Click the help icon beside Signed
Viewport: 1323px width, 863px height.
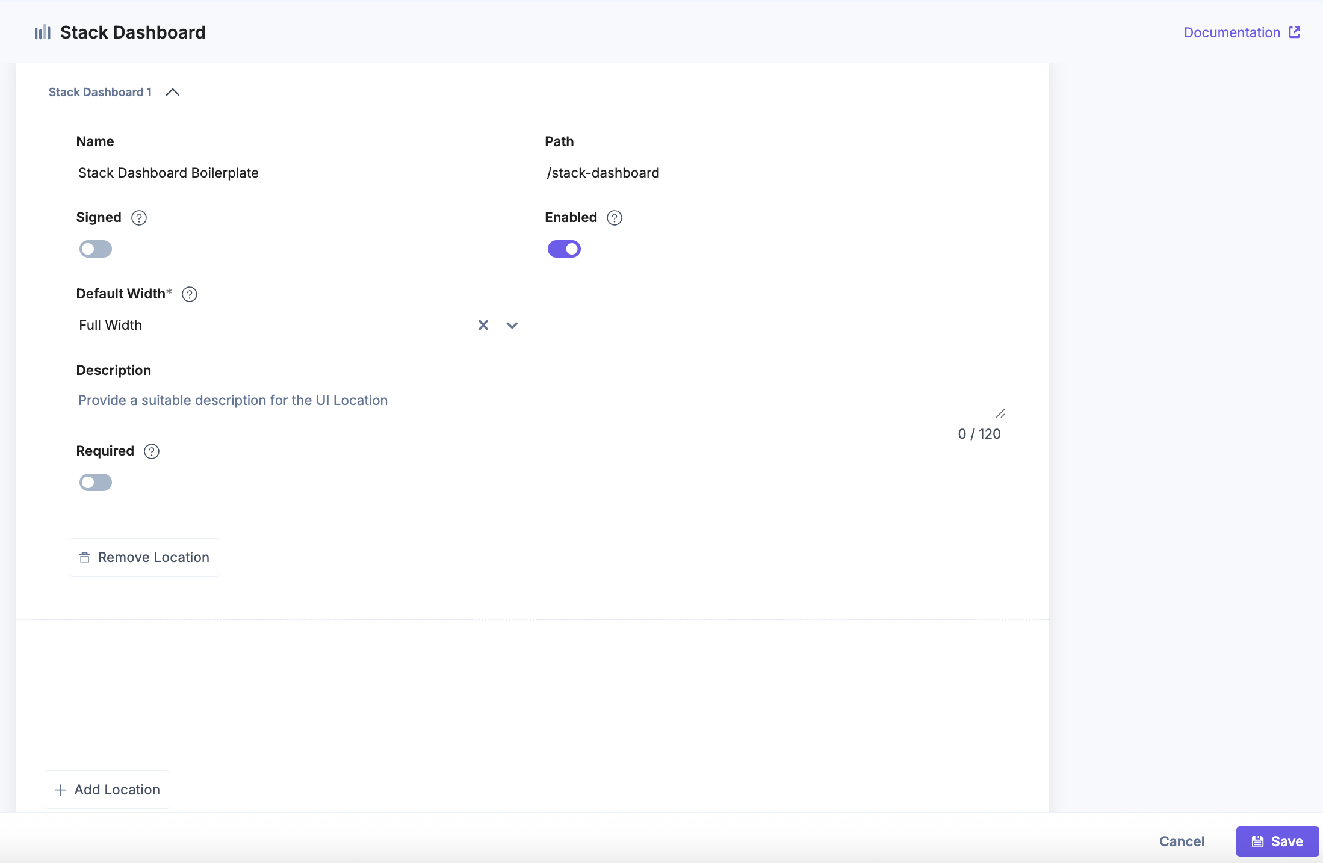[x=138, y=218]
